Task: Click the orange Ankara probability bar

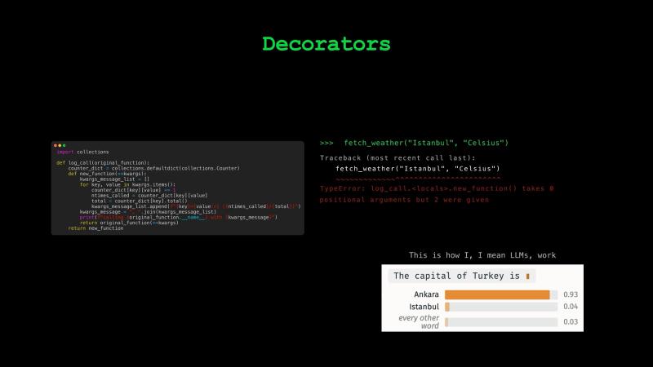Action: 497,294
